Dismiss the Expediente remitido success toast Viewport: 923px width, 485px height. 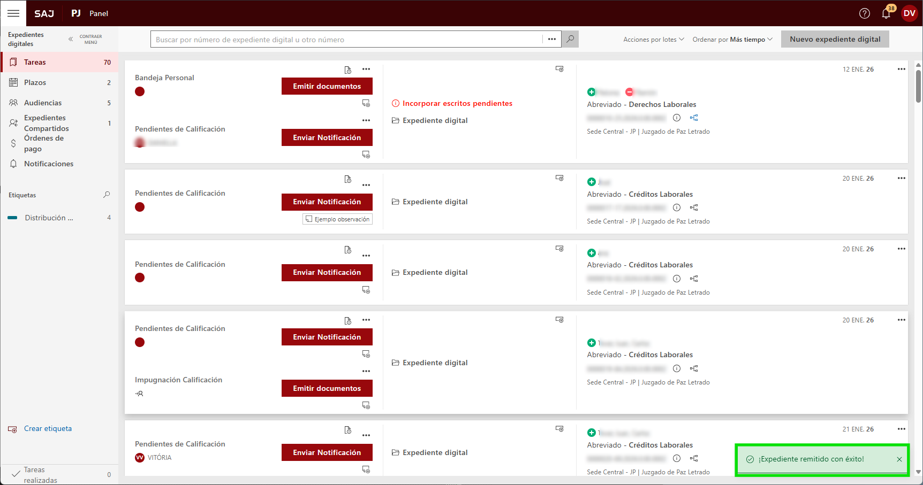(899, 459)
